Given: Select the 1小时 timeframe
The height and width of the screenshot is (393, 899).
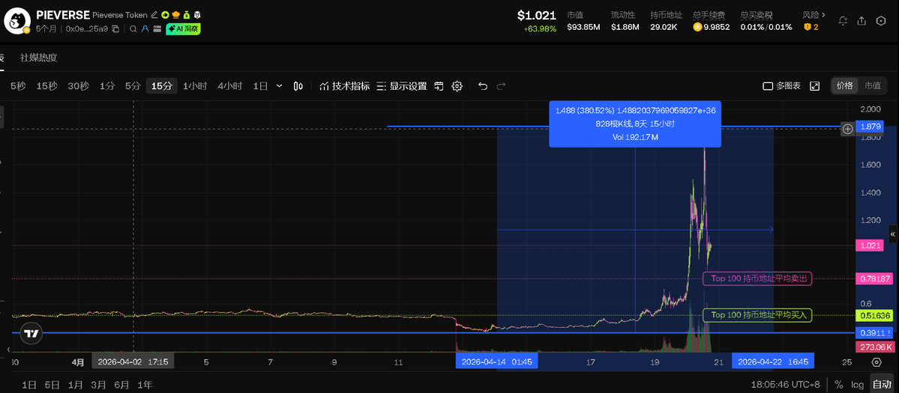Looking at the screenshot, I should tap(195, 86).
